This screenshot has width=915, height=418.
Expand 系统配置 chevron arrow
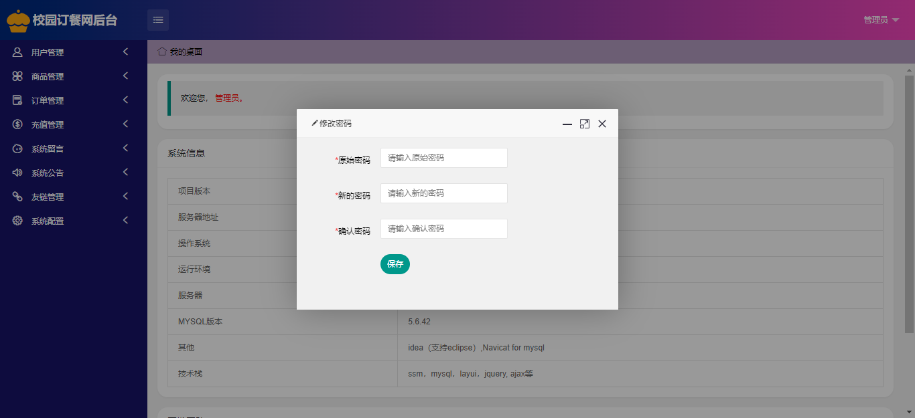[x=125, y=220]
